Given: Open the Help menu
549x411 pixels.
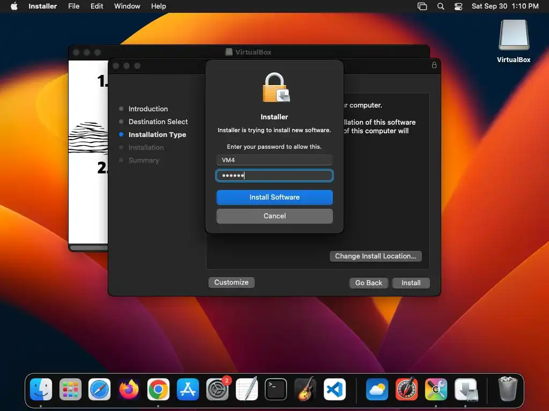Looking at the screenshot, I should (x=159, y=6).
